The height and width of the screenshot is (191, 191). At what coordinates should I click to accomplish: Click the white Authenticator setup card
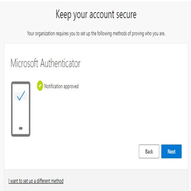point(96,106)
